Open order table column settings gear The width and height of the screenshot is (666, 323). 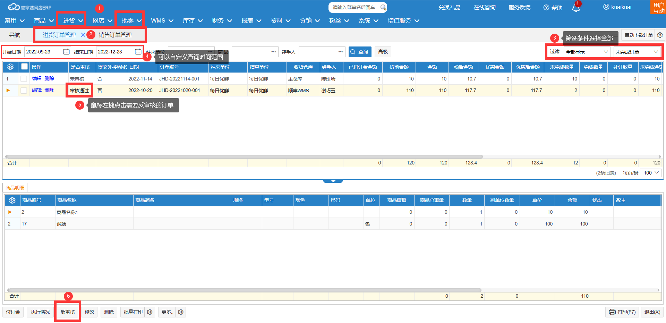[x=10, y=67]
